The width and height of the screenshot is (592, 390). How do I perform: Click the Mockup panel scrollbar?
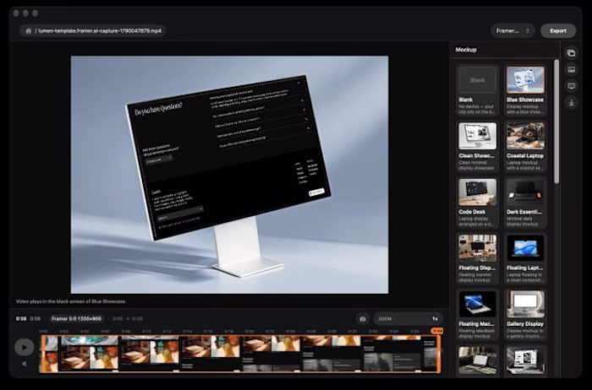[x=556, y=122]
